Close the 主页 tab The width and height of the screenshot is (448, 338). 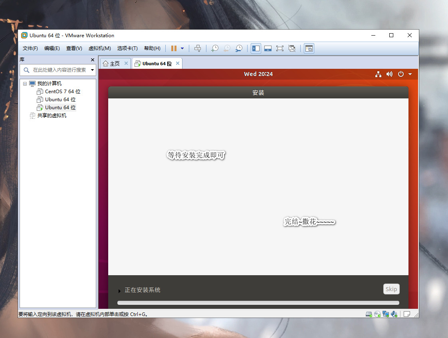(126, 63)
